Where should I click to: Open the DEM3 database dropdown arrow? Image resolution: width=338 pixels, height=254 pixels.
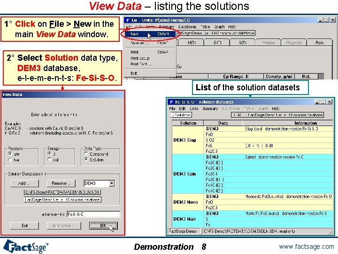pos(112,183)
